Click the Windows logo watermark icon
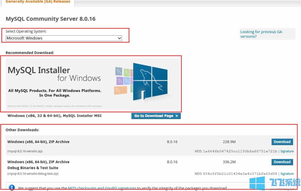The height and width of the screenshot is (191, 301). point(257,183)
